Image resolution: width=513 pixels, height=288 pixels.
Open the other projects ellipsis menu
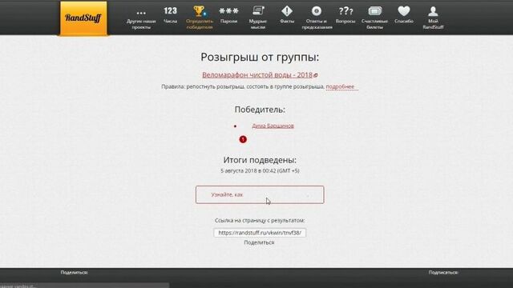coord(141,18)
